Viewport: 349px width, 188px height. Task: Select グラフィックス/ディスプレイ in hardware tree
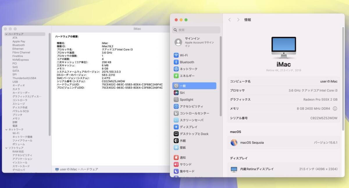[x=27, y=96]
